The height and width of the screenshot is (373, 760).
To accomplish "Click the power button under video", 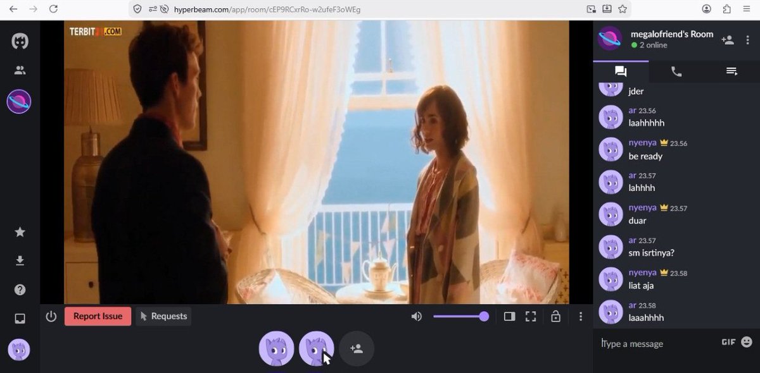I will pos(51,316).
